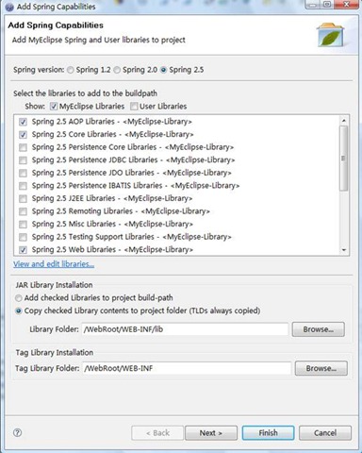Select Copy checked Library contents to project folder

tap(19, 310)
